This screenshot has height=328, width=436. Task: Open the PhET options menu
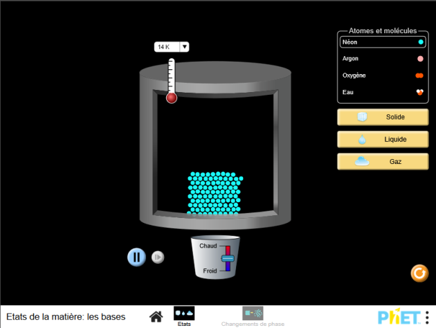427,318
